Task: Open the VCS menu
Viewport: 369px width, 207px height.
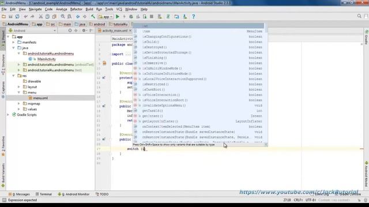Action: click(x=119, y=9)
